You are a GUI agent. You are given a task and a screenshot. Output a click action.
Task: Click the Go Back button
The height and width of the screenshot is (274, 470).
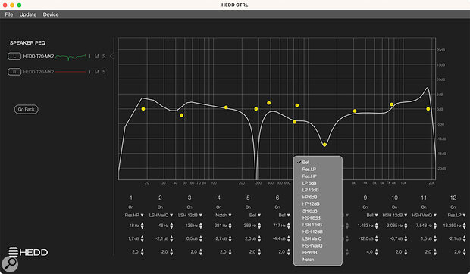(27, 109)
